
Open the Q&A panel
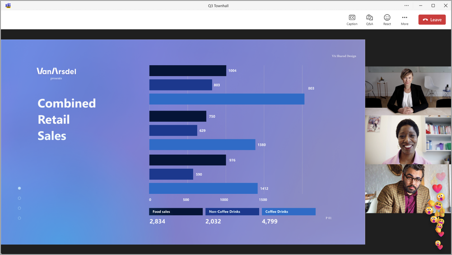click(x=369, y=19)
